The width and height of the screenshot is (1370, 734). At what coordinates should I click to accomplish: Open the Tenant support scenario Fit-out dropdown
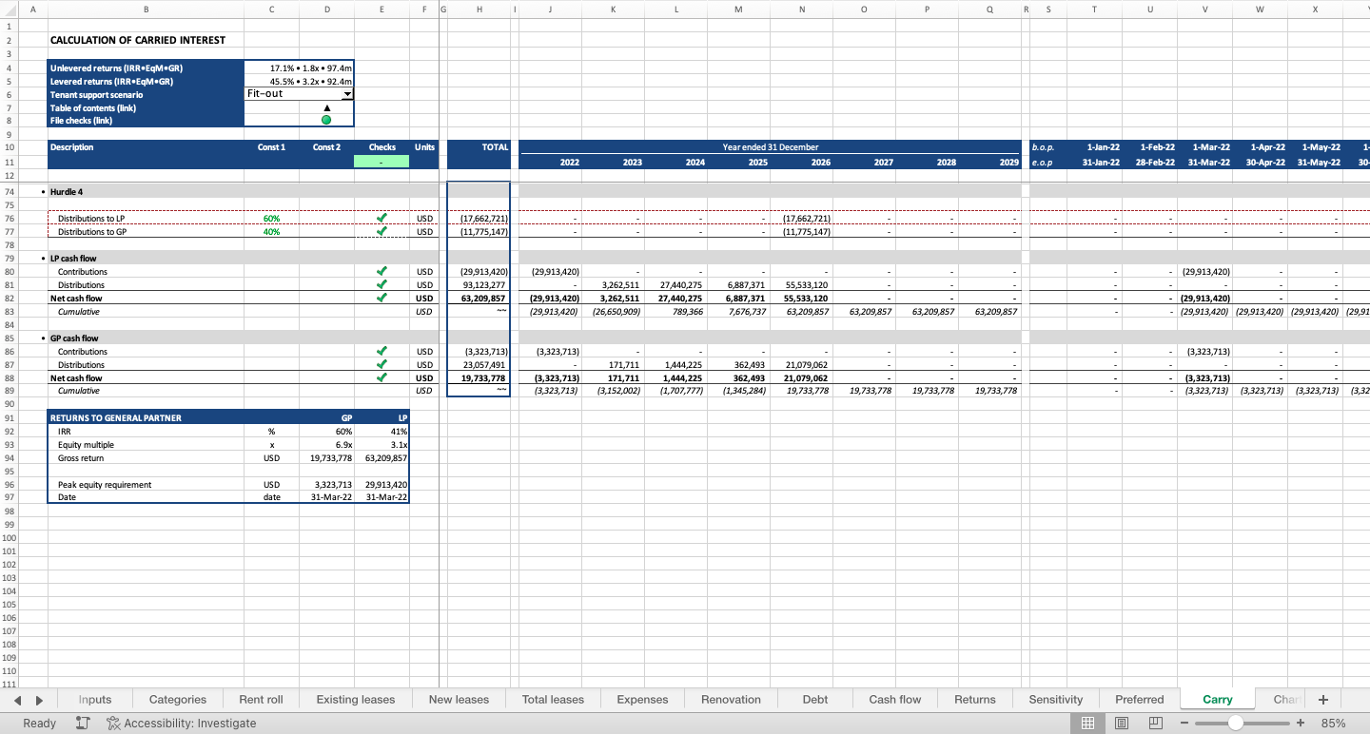tap(347, 94)
